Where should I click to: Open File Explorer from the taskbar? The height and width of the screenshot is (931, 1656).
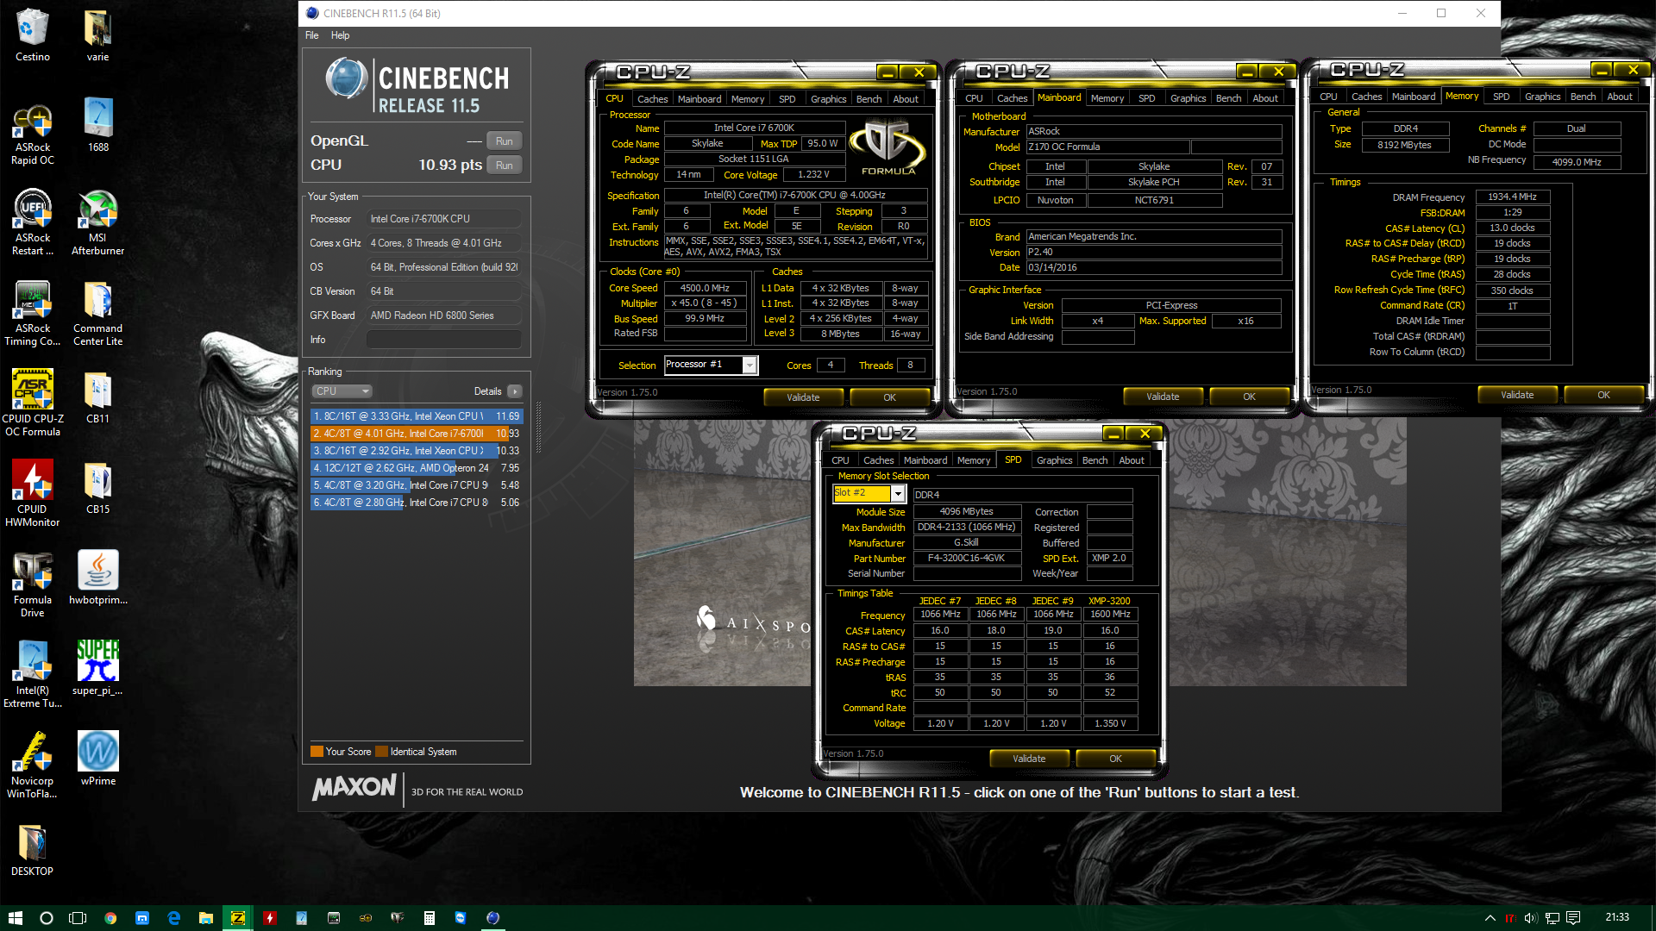206,918
